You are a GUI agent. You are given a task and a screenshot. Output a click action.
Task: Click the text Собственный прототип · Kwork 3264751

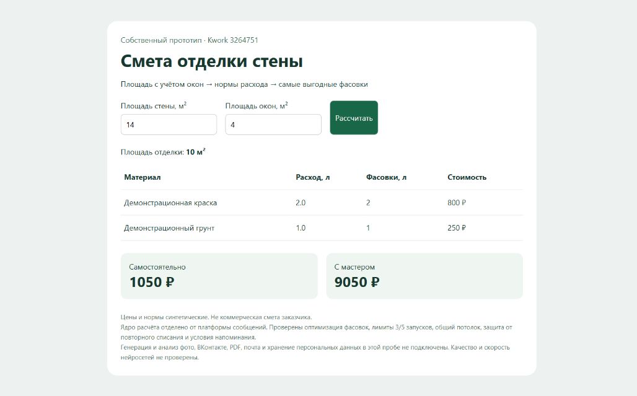(190, 40)
